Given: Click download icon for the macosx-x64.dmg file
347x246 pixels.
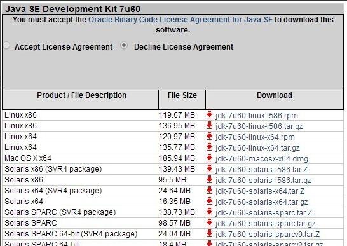Looking at the screenshot, I should (x=209, y=158).
